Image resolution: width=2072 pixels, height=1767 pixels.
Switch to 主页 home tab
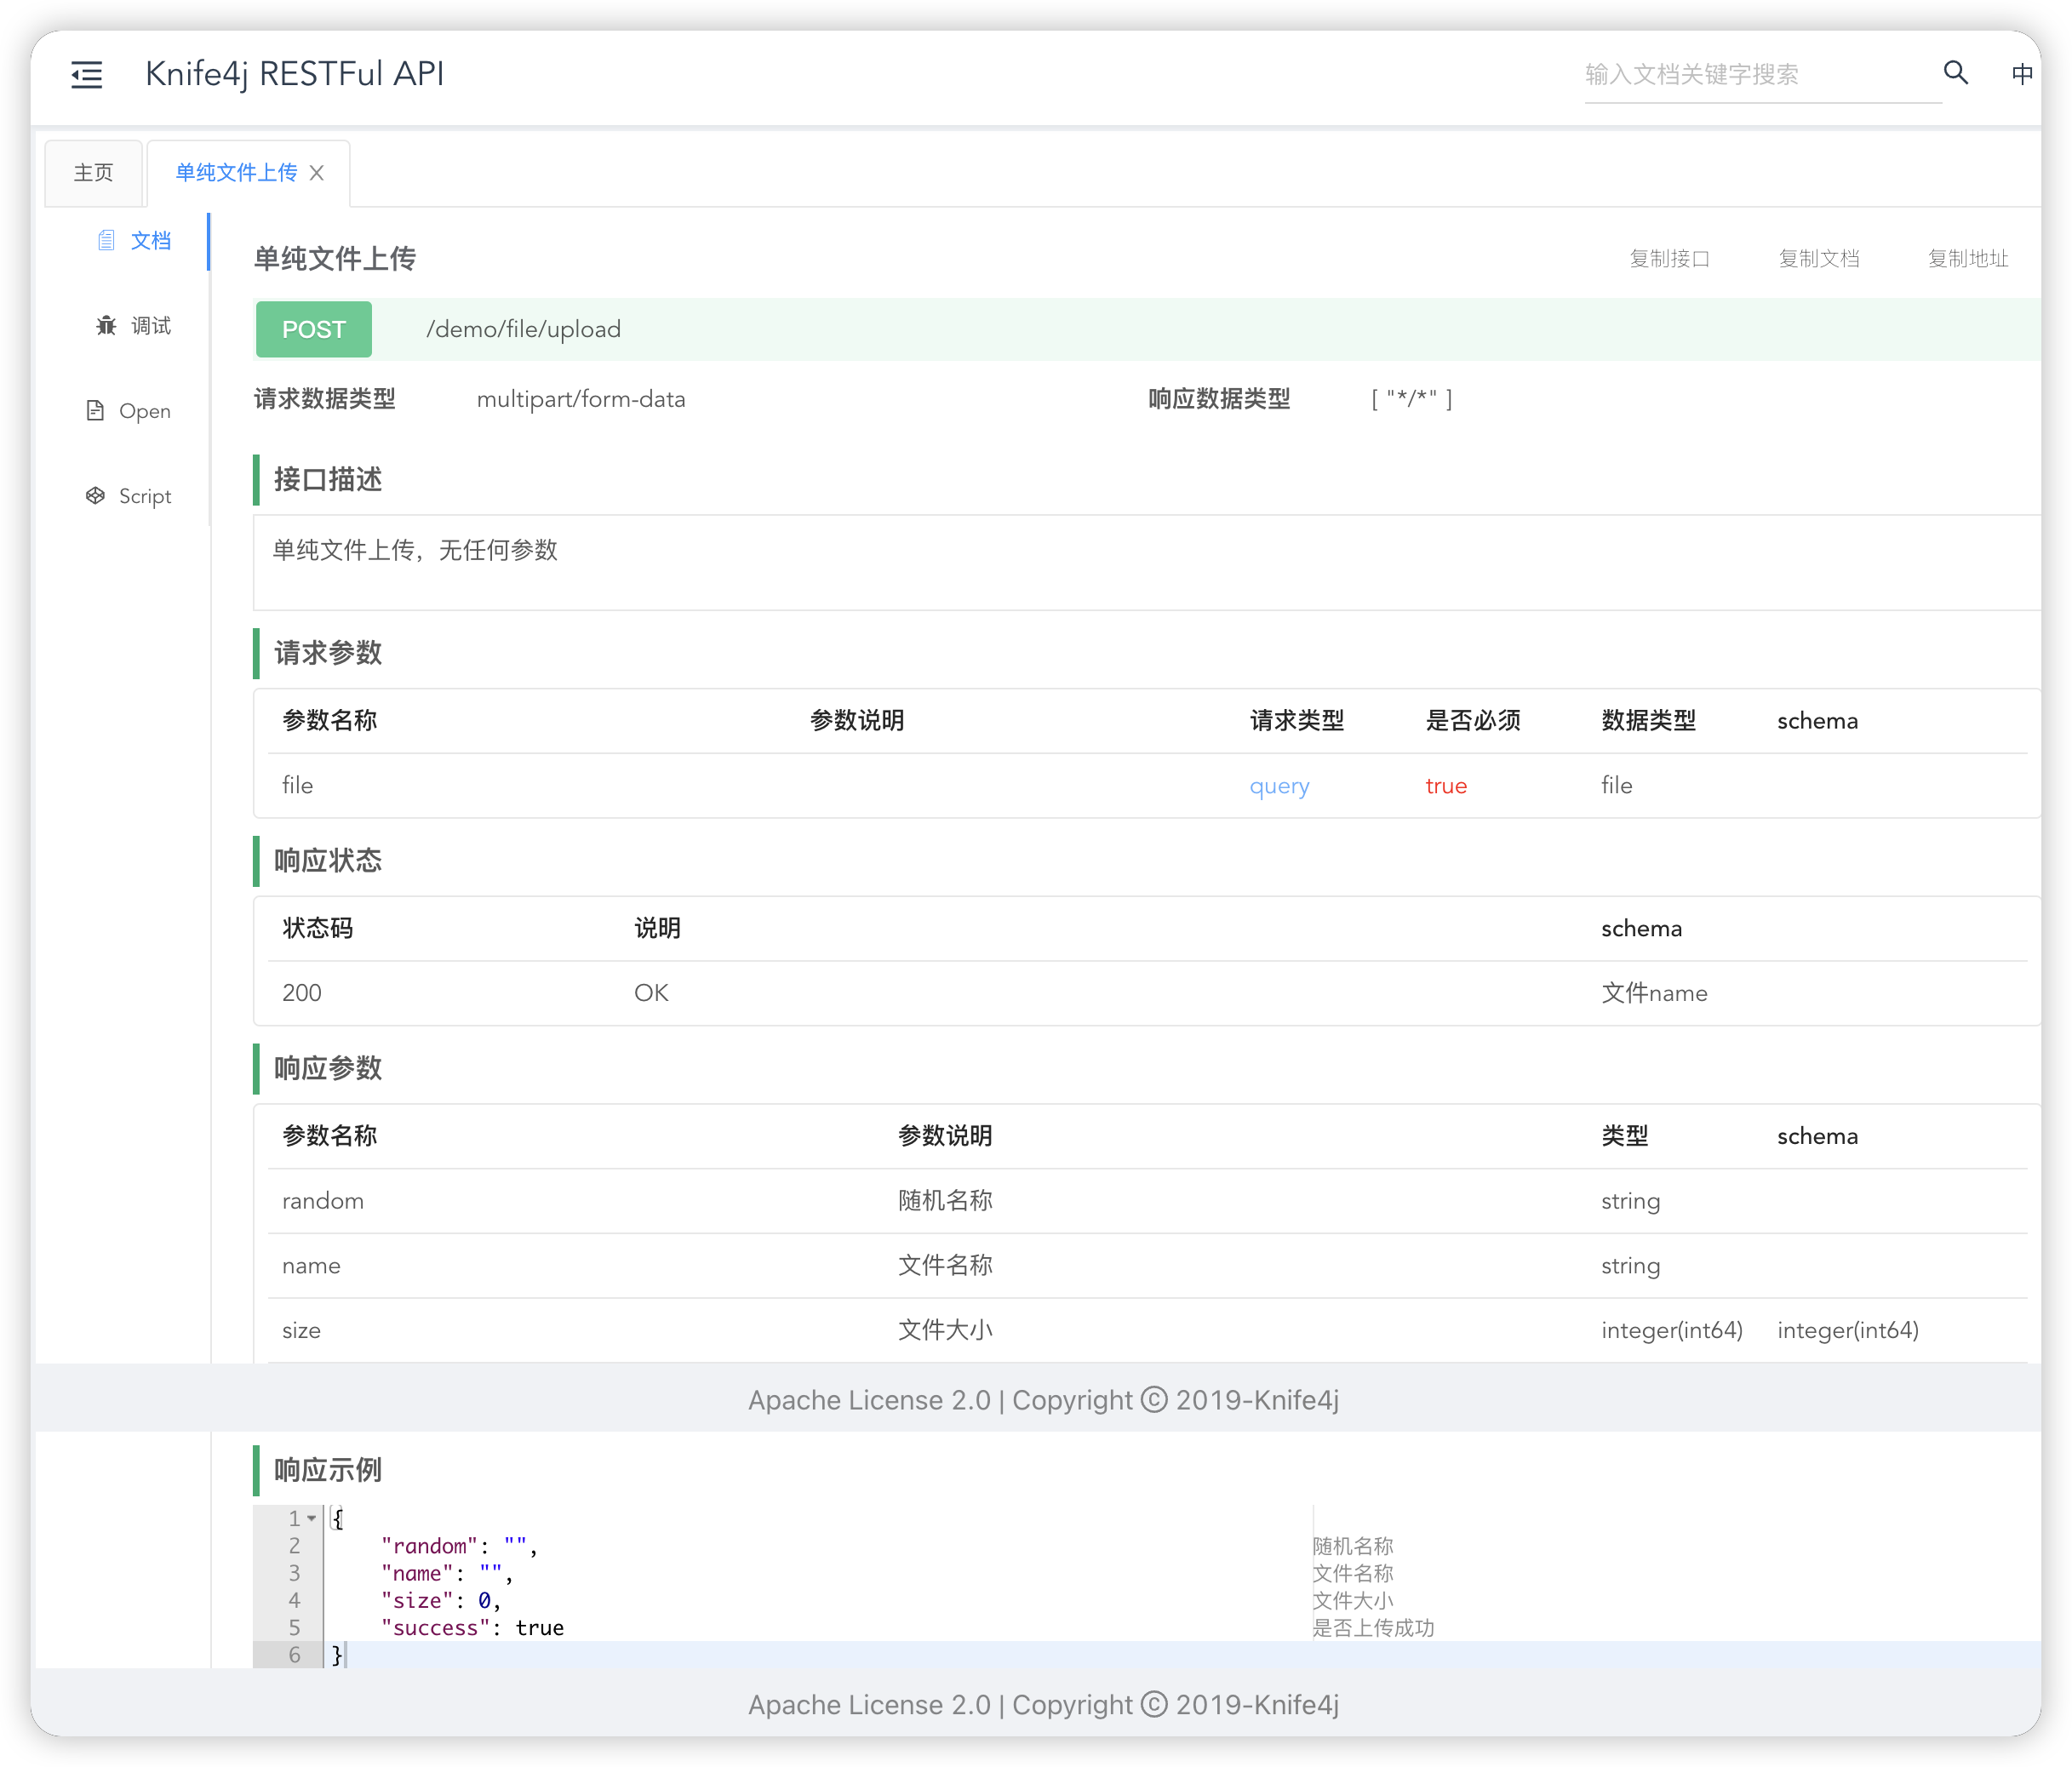tap(94, 173)
